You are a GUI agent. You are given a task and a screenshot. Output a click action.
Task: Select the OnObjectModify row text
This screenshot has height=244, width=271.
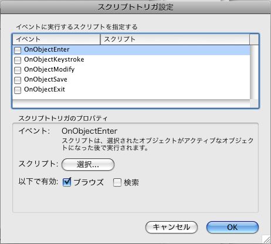[x=49, y=70]
